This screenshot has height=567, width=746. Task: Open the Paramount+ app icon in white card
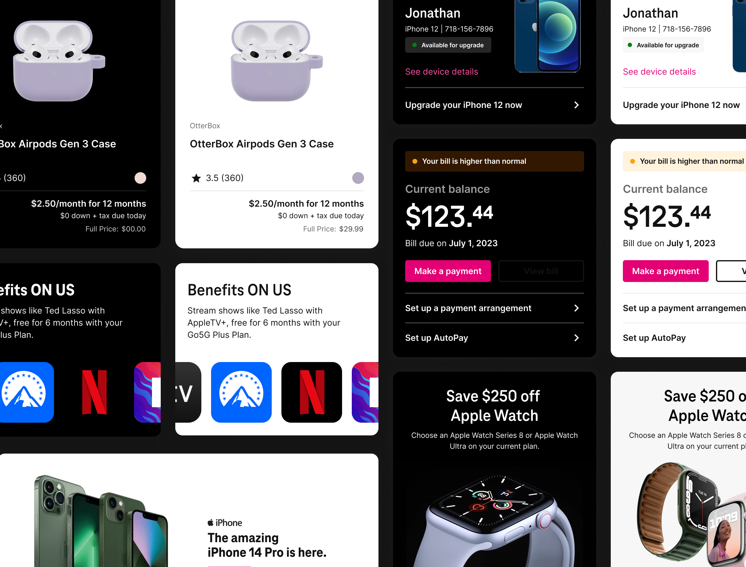click(241, 392)
